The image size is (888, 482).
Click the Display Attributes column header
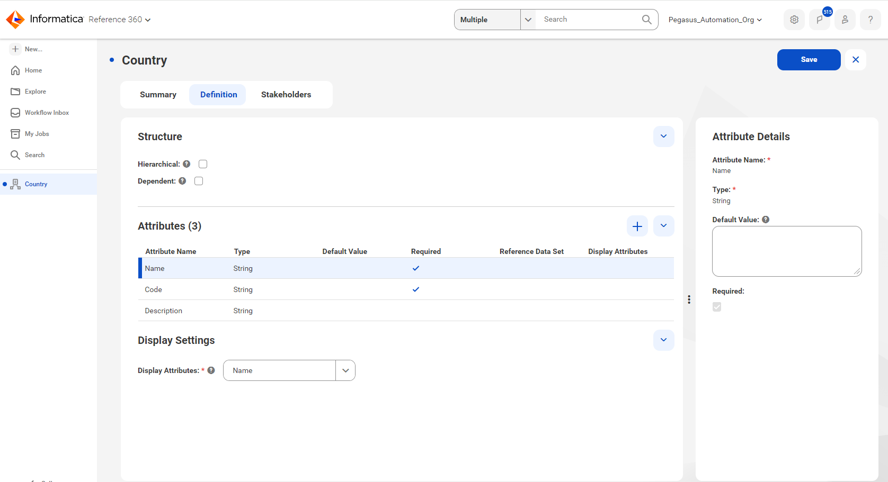tap(618, 251)
